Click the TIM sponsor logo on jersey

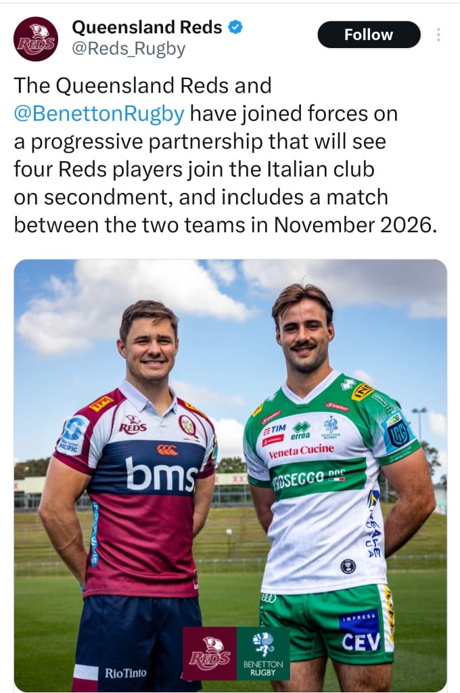pos(275,430)
